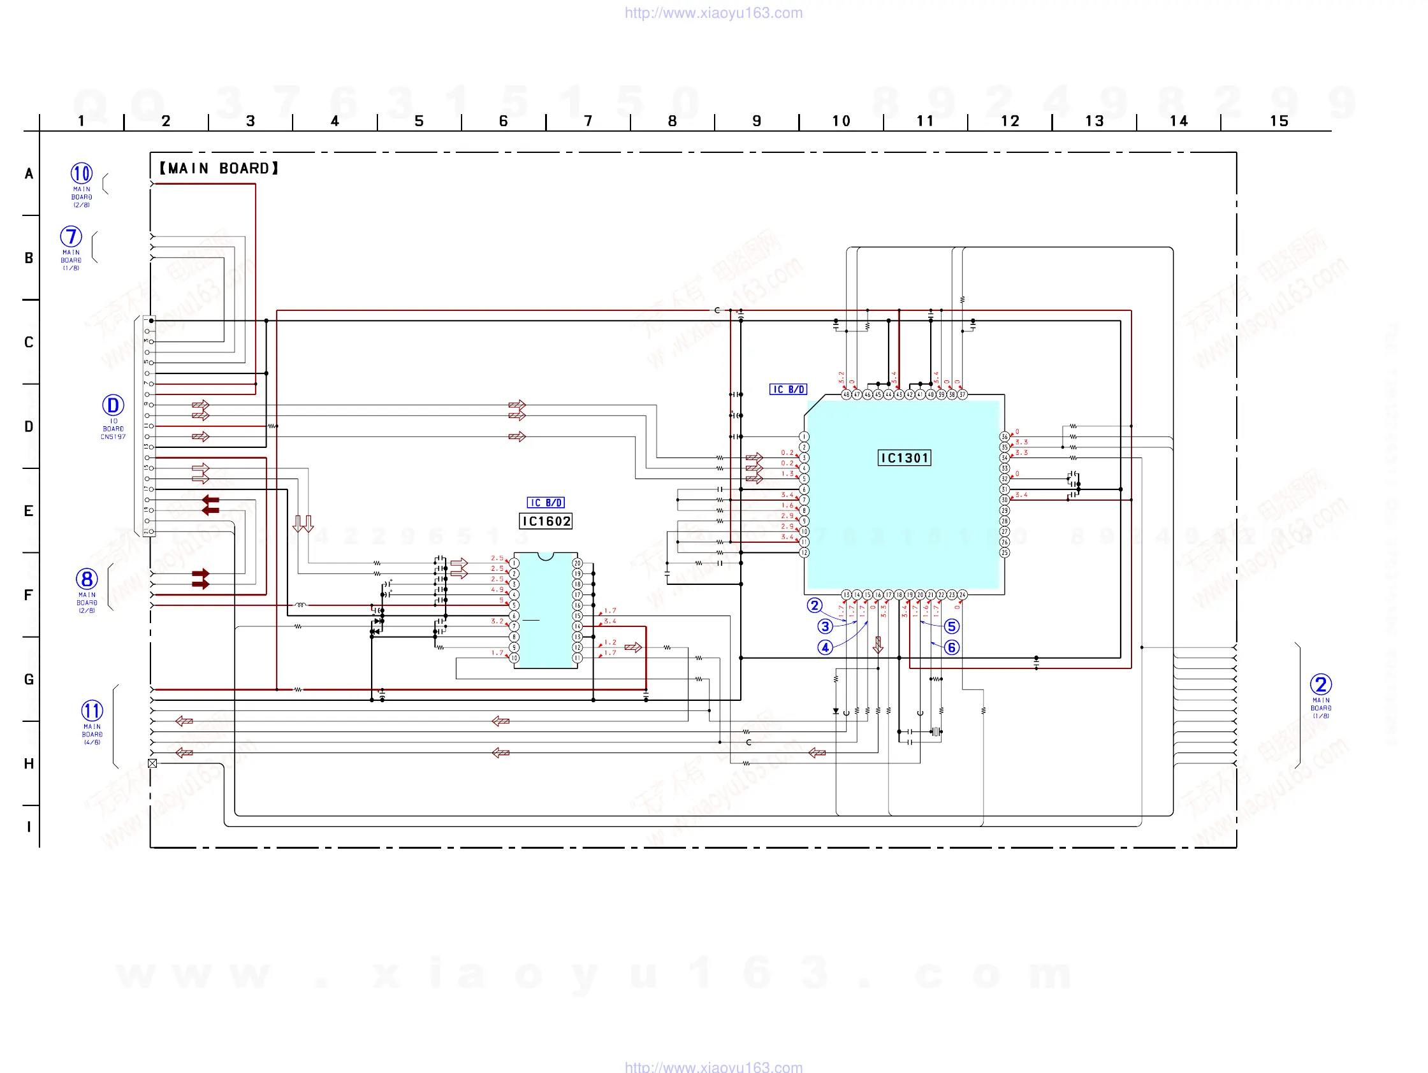The image size is (1428, 1073).
Task: Open the xiaoyu163.com link at top
Action: click(713, 13)
